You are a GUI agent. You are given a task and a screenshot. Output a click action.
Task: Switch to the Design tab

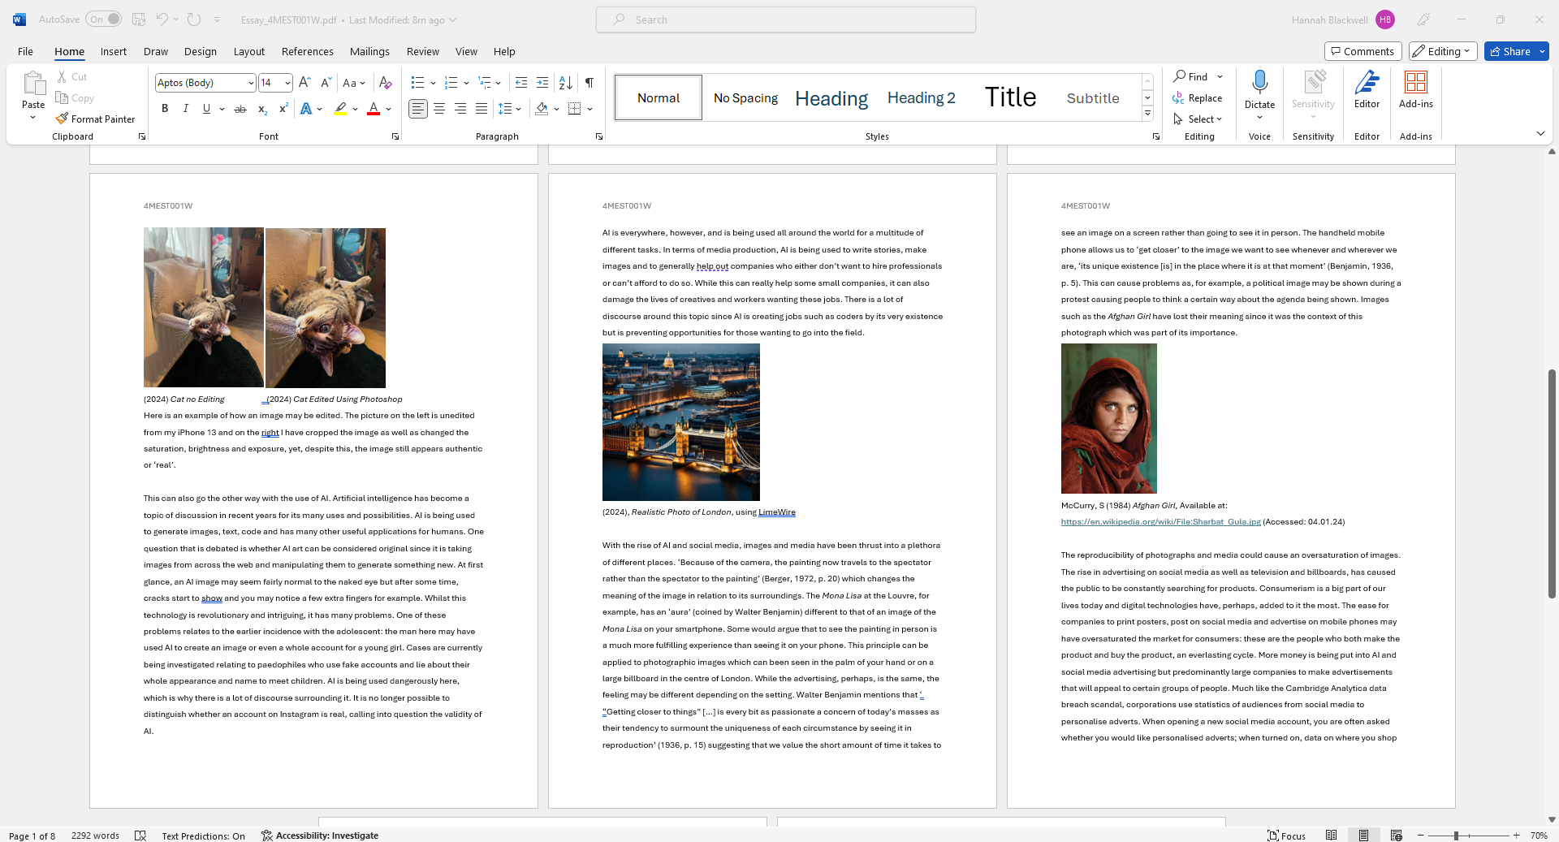point(201,51)
